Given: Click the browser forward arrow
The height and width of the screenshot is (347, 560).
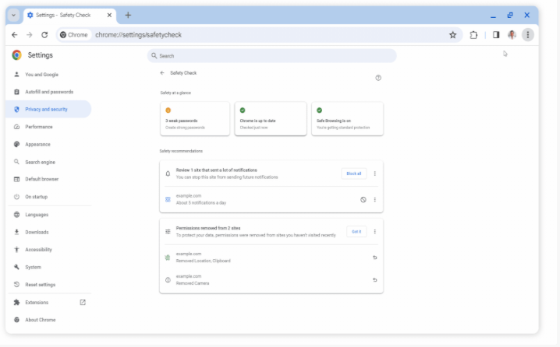Looking at the screenshot, I should pos(30,35).
